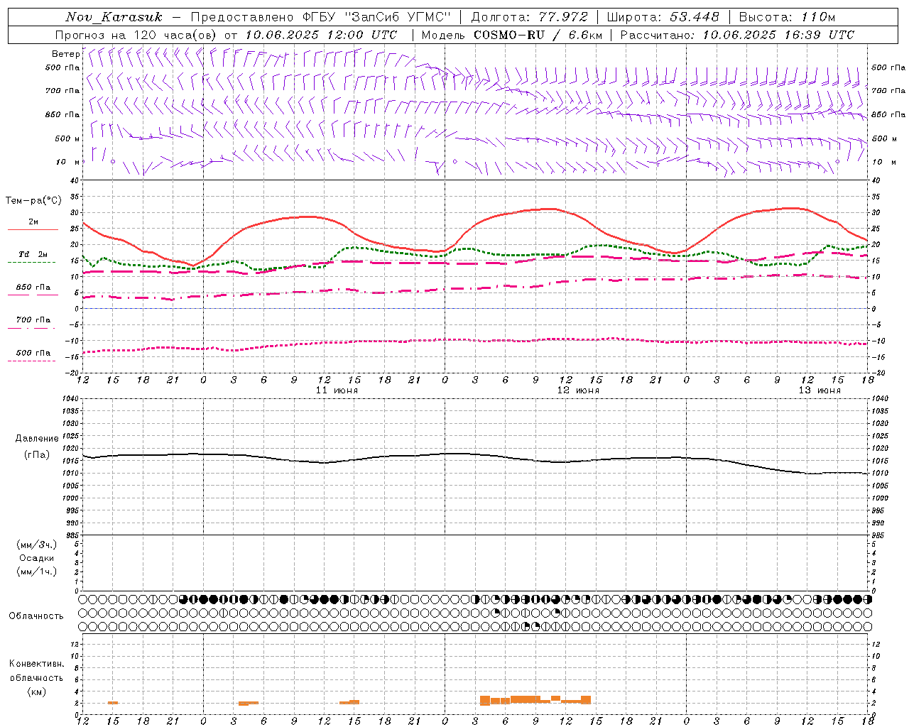Click the station name Nov_Karasuk
Image resolution: width=909 pixels, height=727 pixels.
click(114, 17)
